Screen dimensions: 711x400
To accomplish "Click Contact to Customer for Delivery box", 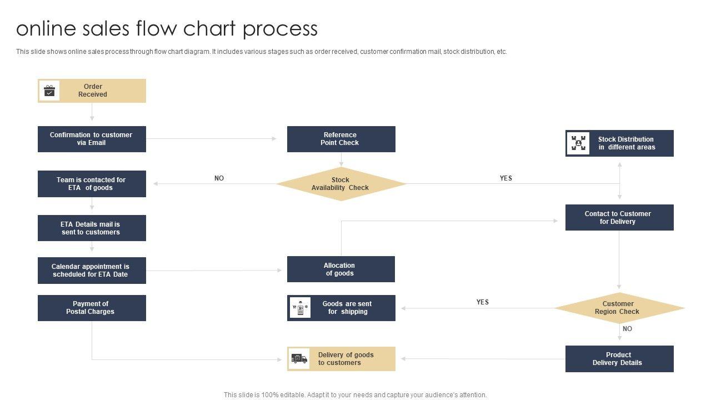I will pyautogui.click(x=619, y=218).
